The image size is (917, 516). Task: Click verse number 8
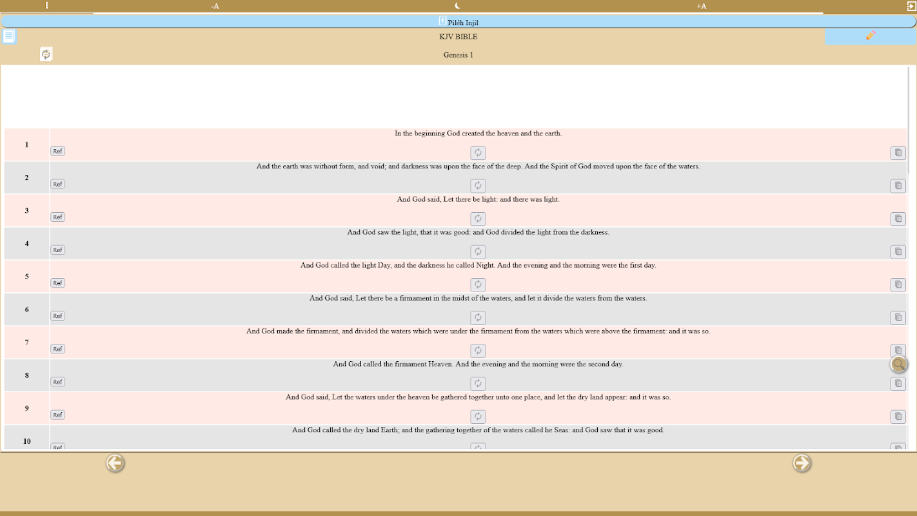point(26,375)
